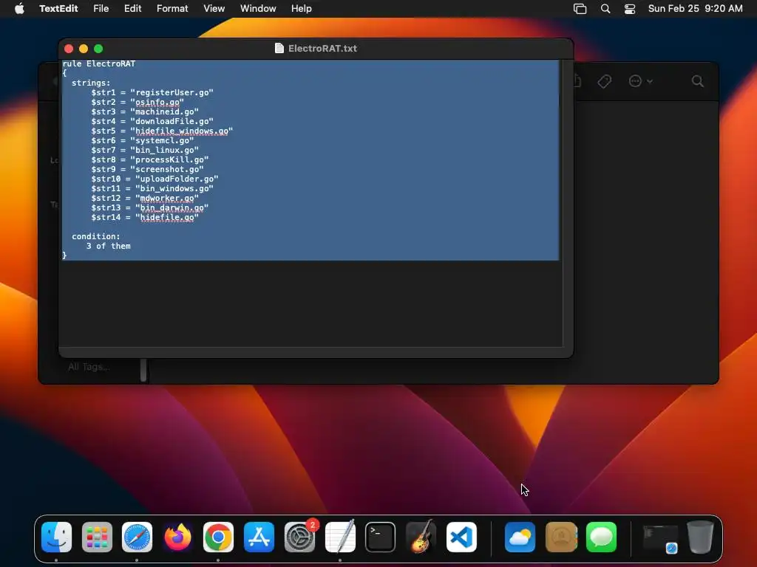Open the Format menu
This screenshot has height=567, width=757.
coord(172,9)
